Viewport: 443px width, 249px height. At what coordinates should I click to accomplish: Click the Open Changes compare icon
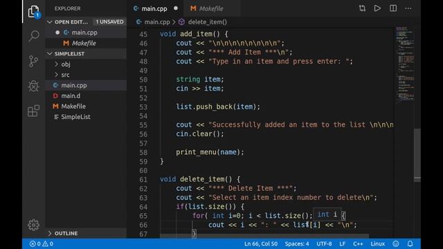pos(362,8)
